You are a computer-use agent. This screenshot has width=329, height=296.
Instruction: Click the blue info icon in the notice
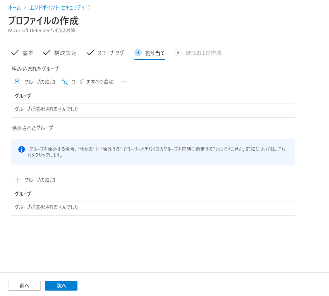point(22,149)
